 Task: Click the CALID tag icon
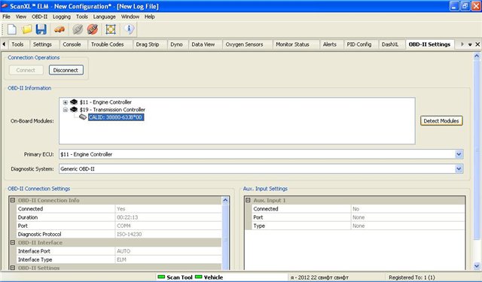[83, 117]
